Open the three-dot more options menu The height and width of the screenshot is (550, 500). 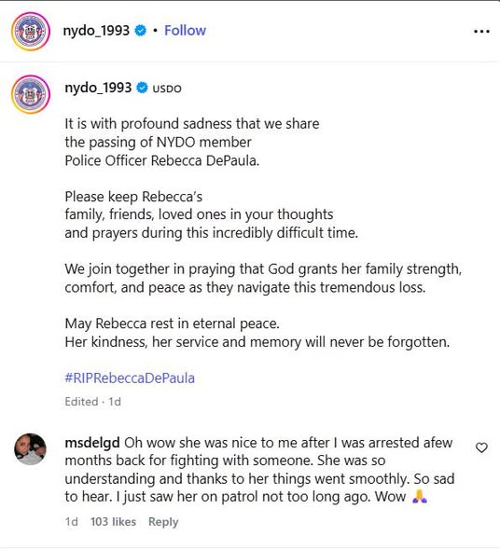481,32
